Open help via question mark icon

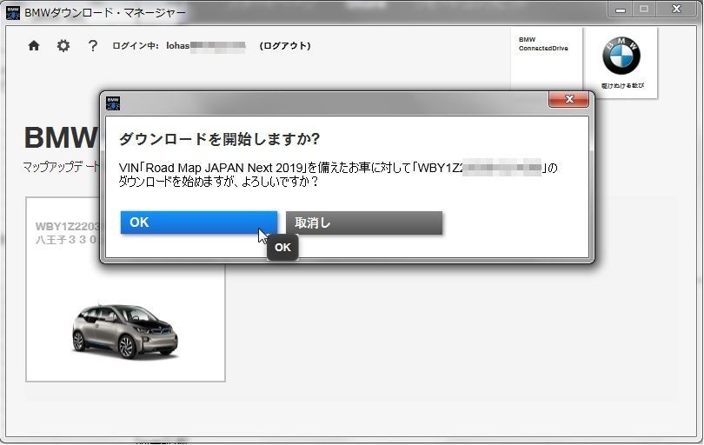(93, 45)
